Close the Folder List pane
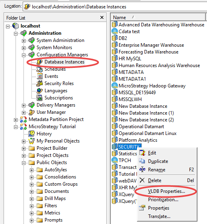The height and width of the screenshot is (224, 207). pyautogui.click(x=102, y=18)
